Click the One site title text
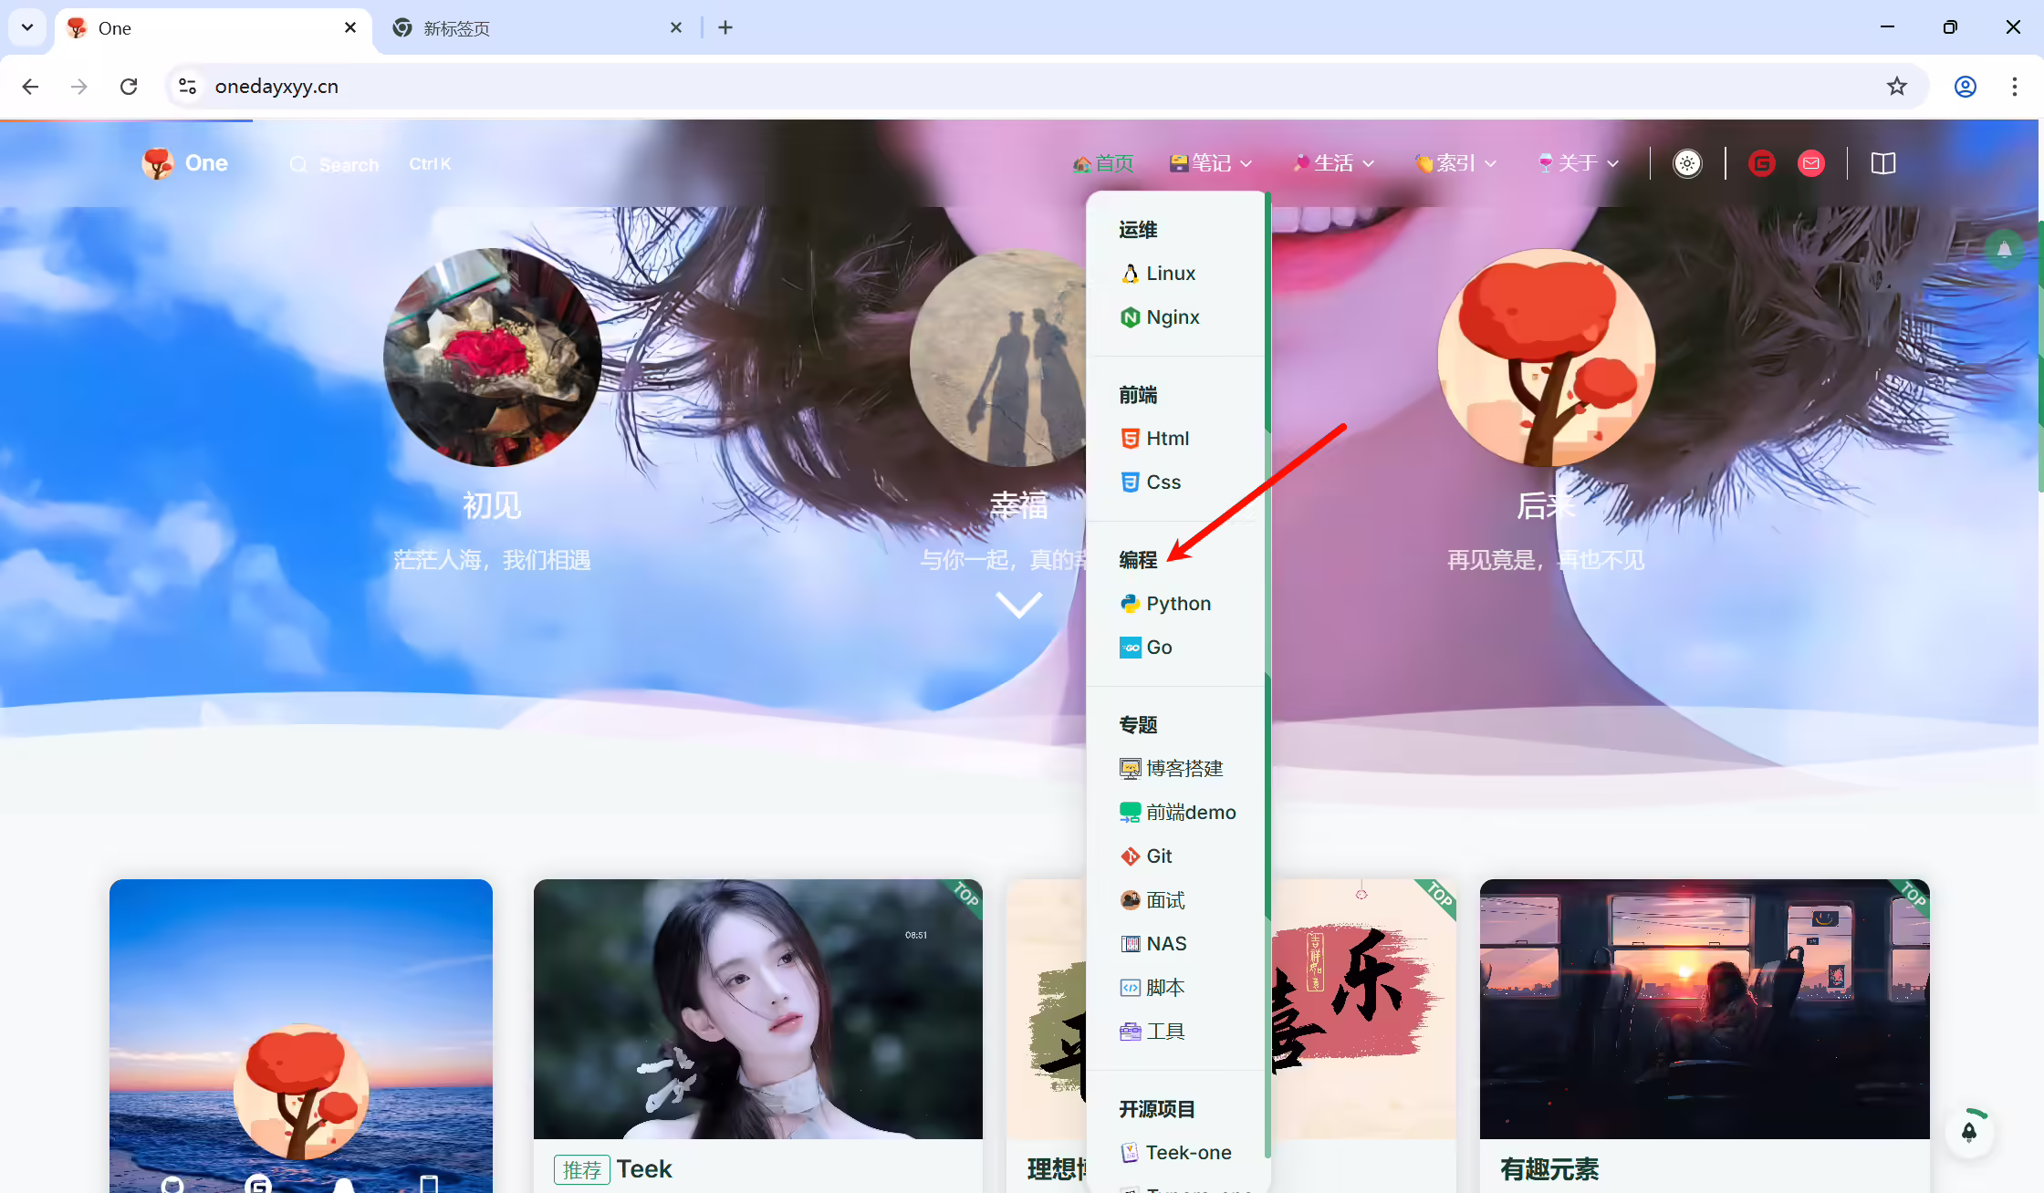Screen dimensions: 2044x1193 point(206,163)
